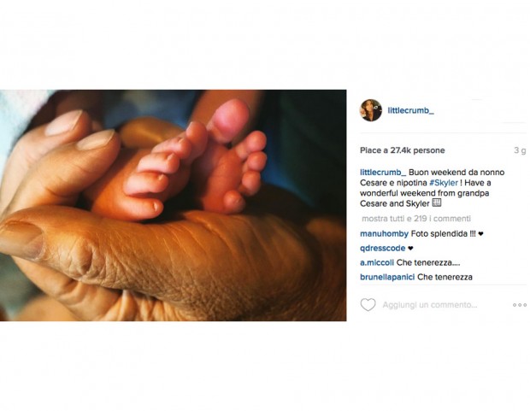530x411 pixels.
Task: Visit a.miccoli's profile
Action: 377,262
